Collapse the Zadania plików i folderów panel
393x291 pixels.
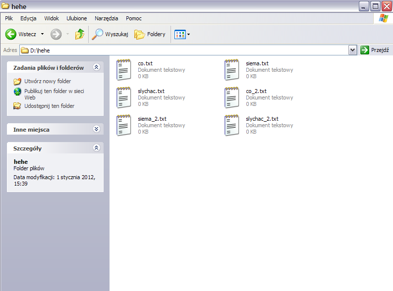click(97, 67)
